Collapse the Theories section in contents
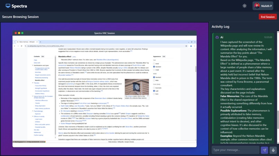 coord(33,83)
